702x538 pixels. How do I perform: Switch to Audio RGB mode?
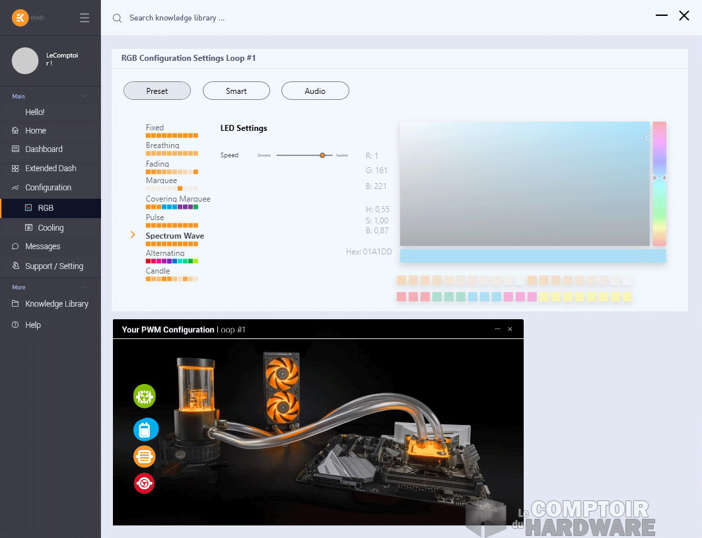315,91
